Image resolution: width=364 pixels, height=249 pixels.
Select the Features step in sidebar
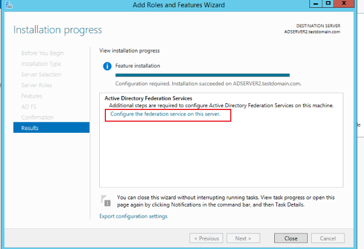(32, 96)
